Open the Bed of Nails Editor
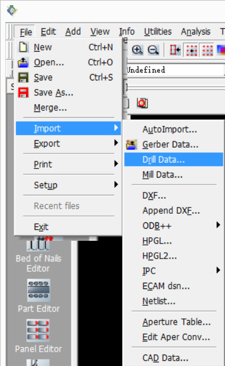The width and height of the screenshot is (225, 366). point(38,257)
